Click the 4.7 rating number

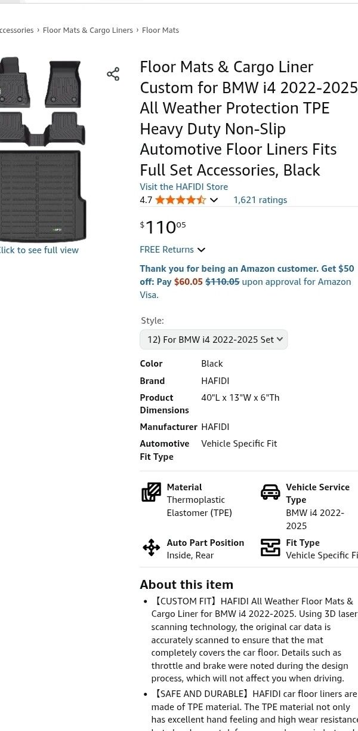(x=146, y=200)
